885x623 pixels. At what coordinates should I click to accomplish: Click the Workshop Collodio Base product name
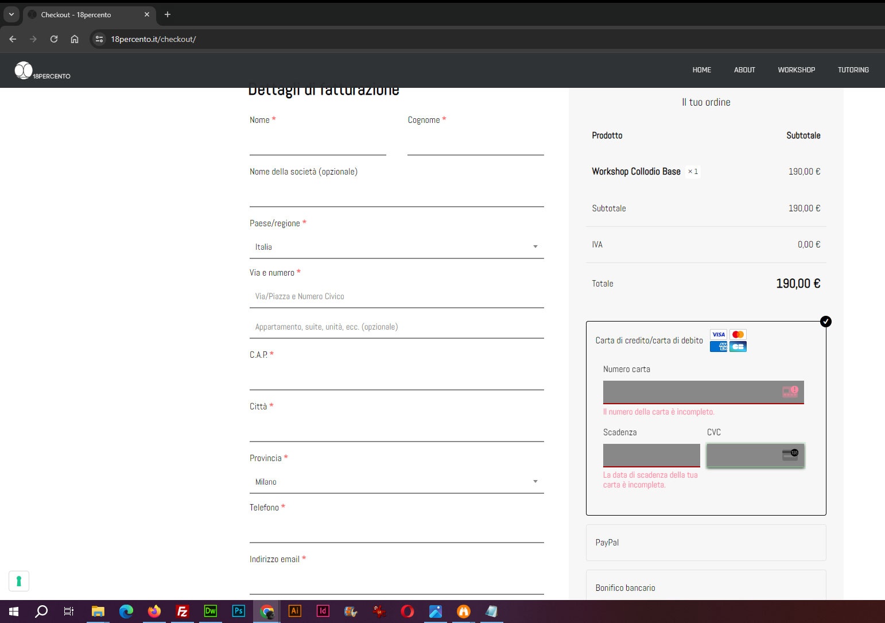point(636,172)
